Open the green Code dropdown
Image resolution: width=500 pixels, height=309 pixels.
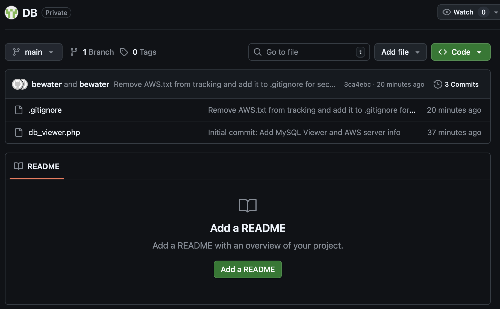coord(461,52)
